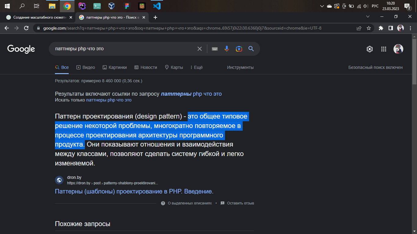Open Google Lens image search

(239, 49)
